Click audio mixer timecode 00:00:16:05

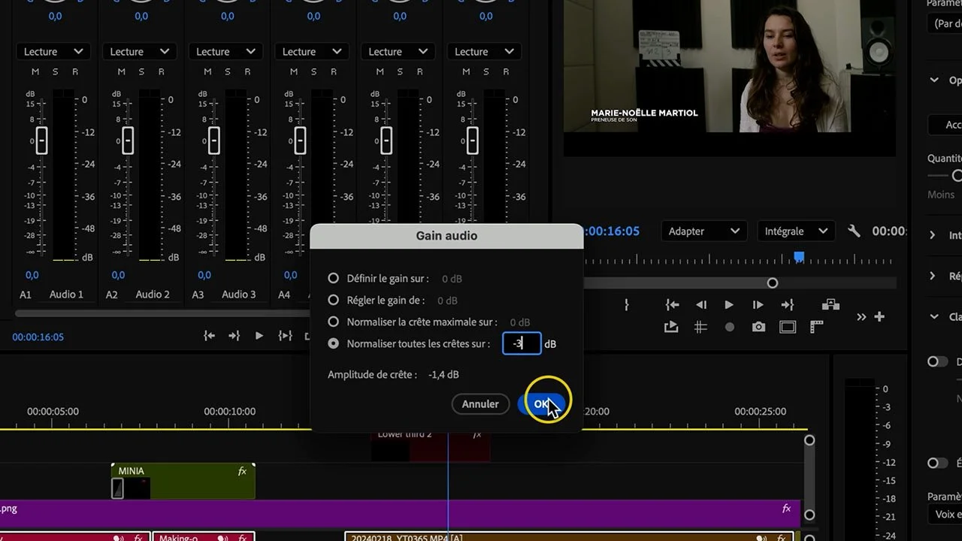38,337
